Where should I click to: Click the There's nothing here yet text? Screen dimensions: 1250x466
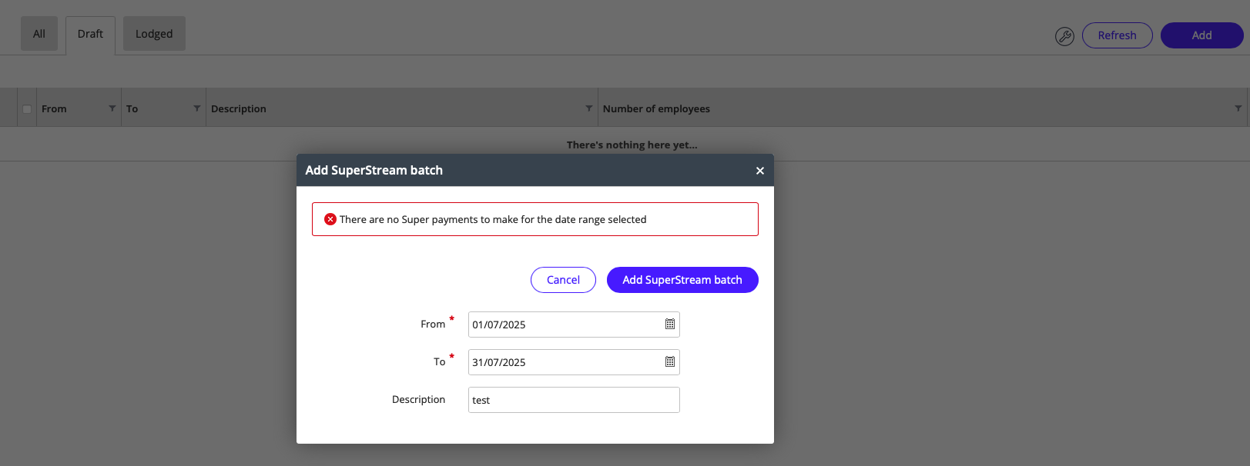tap(632, 145)
